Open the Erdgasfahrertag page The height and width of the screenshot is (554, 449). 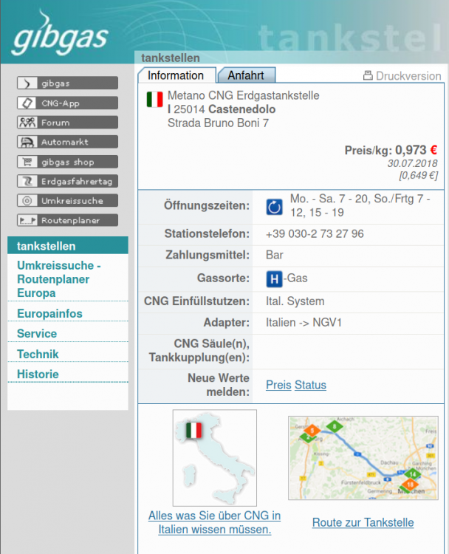[x=67, y=181]
